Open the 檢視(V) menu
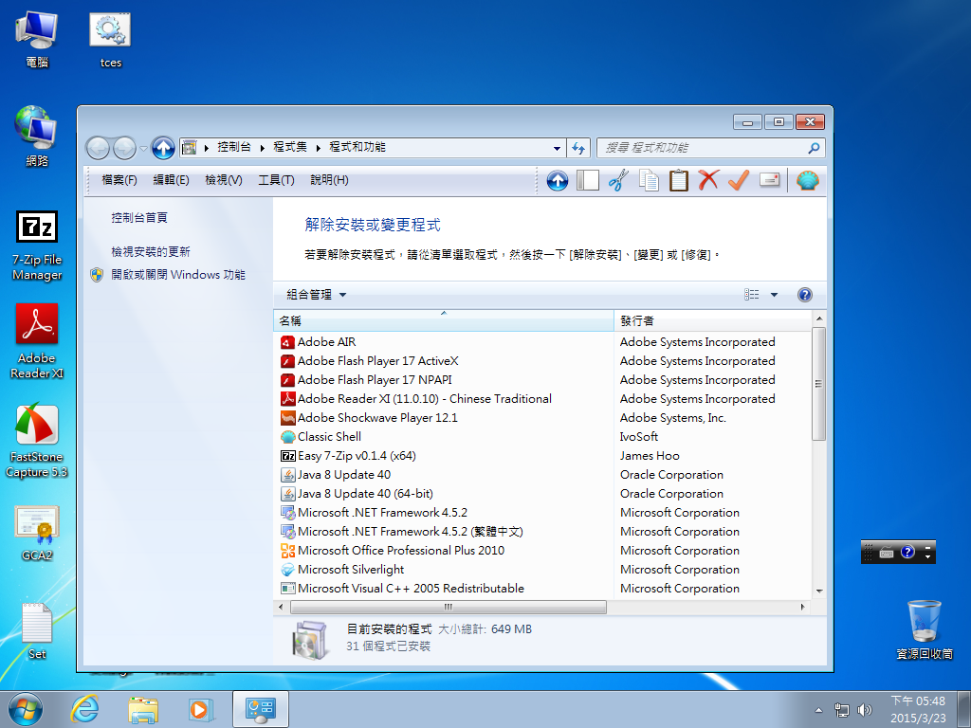 click(224, 180)
